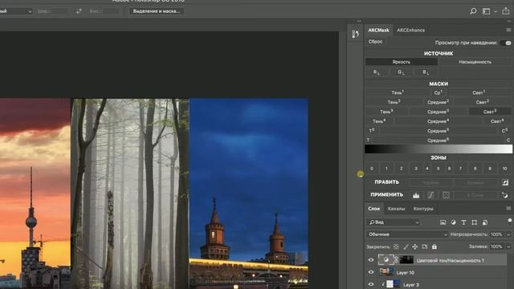Click the share document icon
This screenshot has height=289, width=514.
tap(506, 10)
